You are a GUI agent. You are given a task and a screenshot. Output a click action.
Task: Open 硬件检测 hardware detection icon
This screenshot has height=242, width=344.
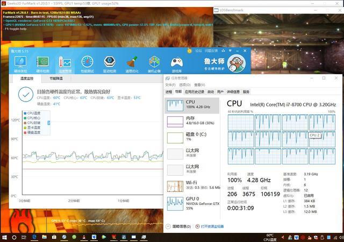[43, 64]
